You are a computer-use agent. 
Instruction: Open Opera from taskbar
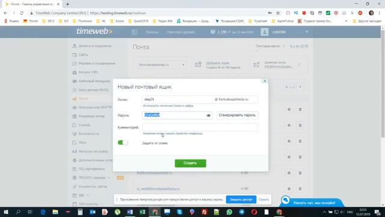[x=254, y=212]
